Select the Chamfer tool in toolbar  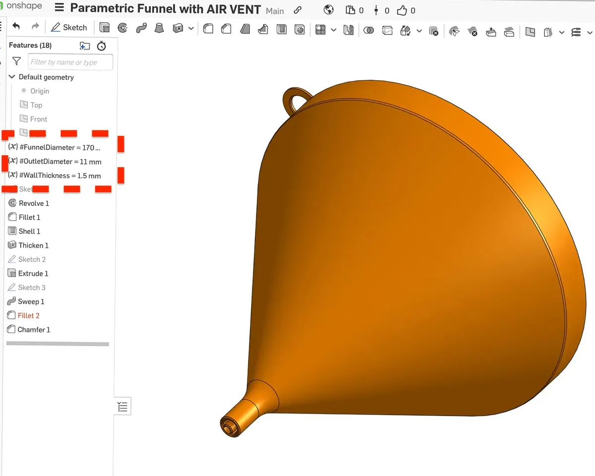point(226,29)
